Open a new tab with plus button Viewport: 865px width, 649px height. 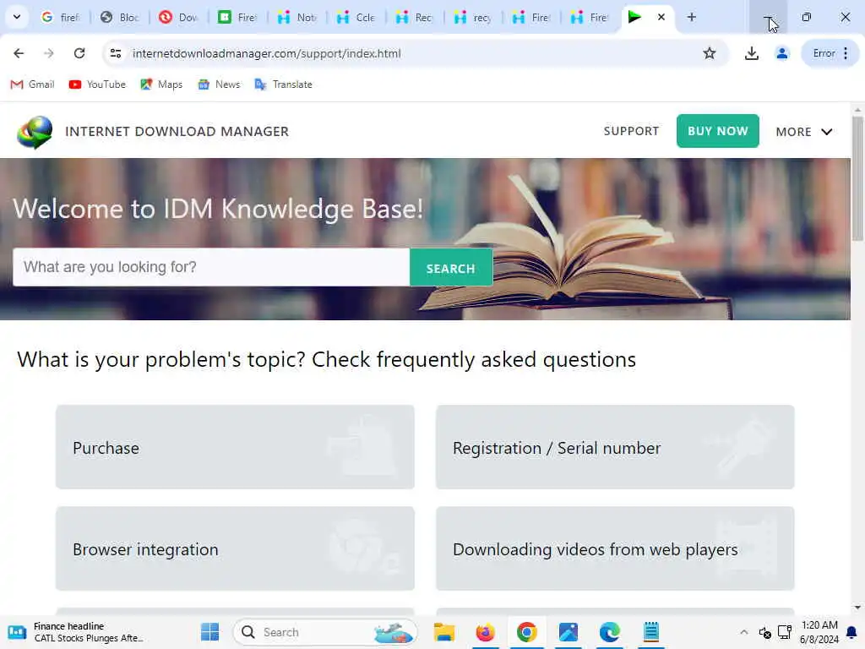[x=691, y=17]
